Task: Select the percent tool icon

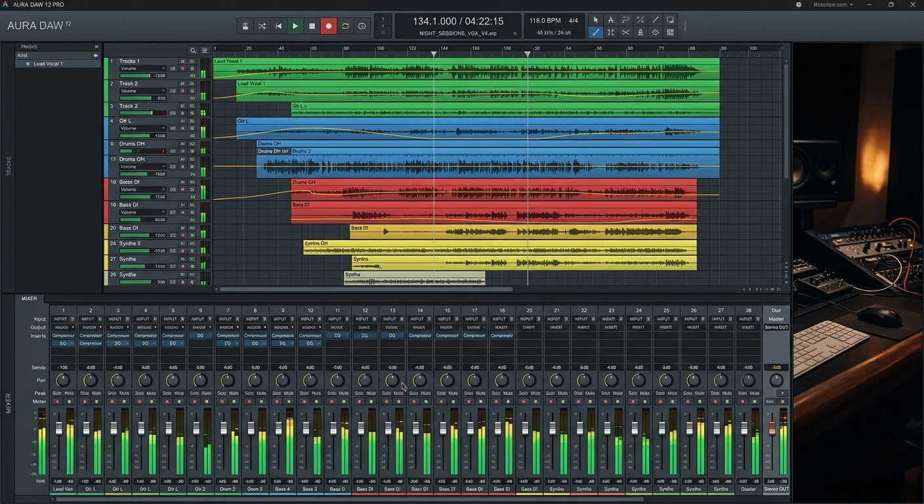Action: tap(640, 20)
